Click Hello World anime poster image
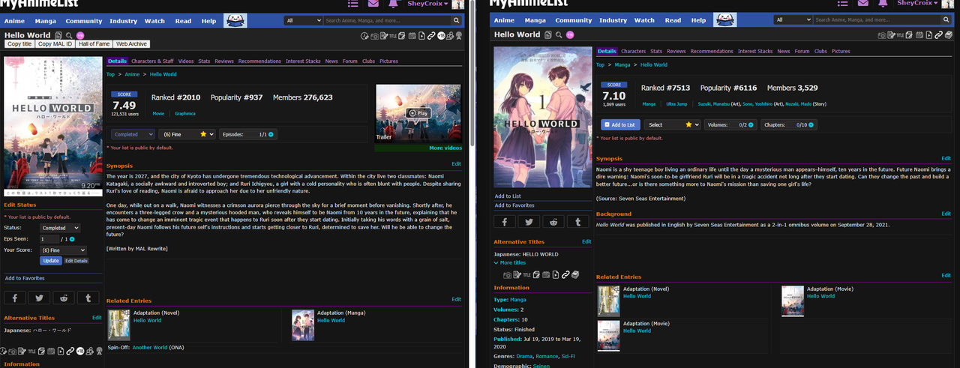The width and height of the screenshot is (960, 368). pos(53,126)
